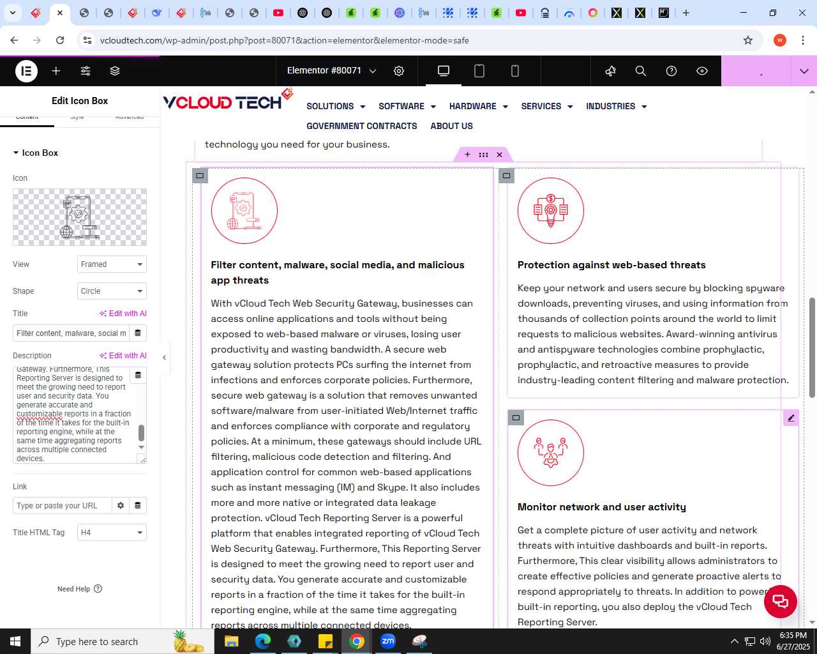Image resolution: width=817 pixels, height=654 pixels.
Task: Open the red live chat bubble
Action: click(780, 601)
